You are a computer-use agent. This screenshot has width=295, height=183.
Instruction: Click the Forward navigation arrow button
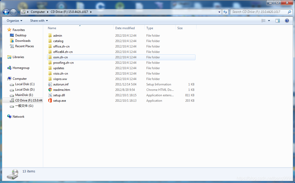point(13,12)
